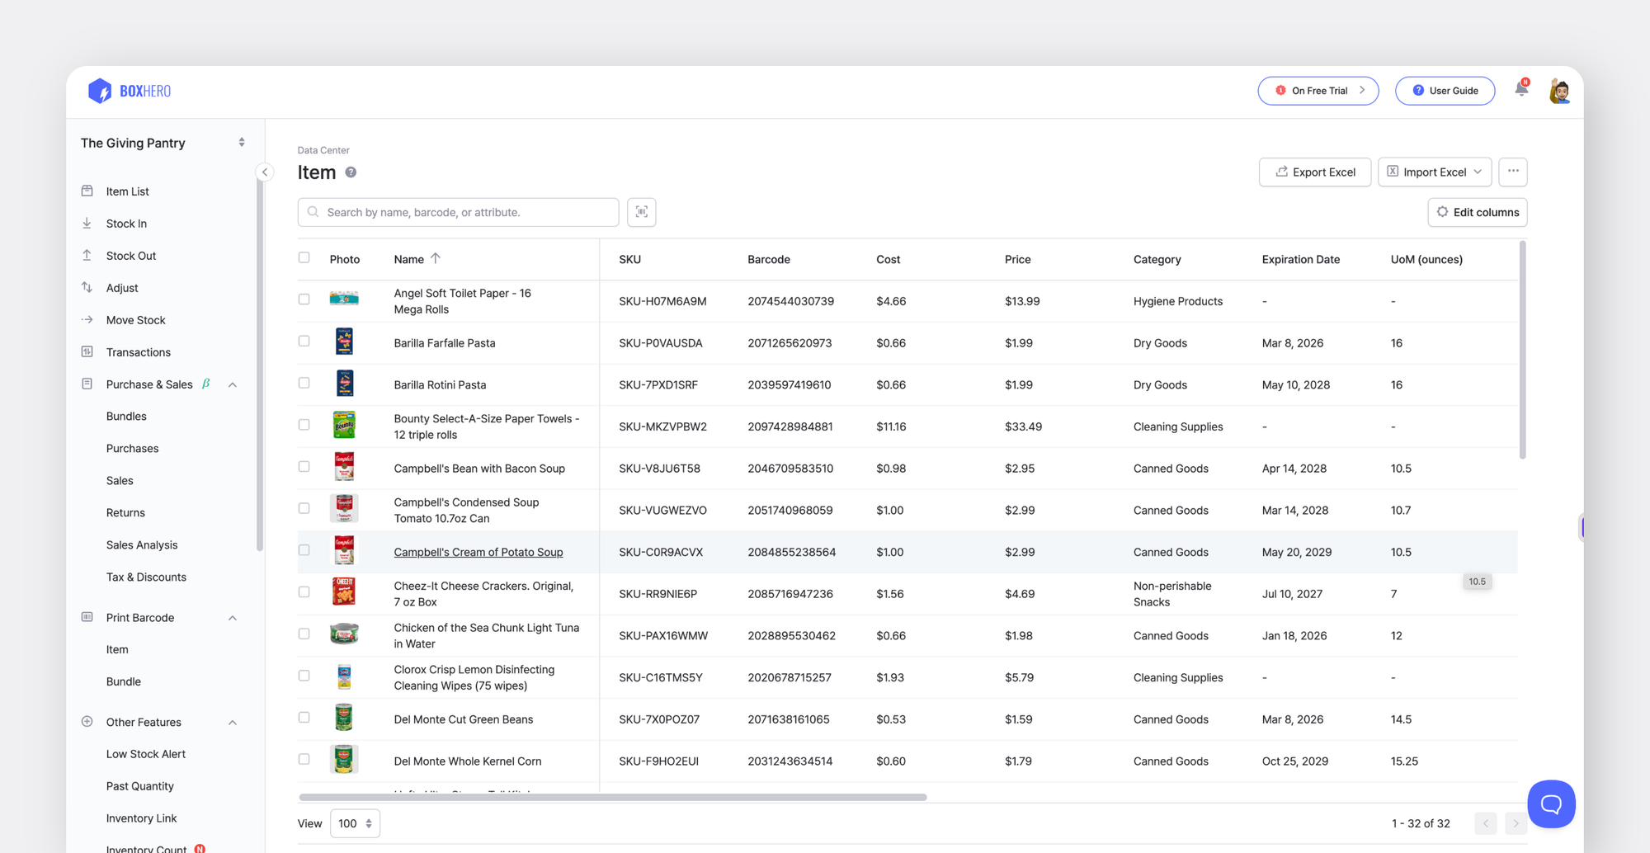Click the notification bell
This screenshot has height=853, width=1650.
1520,90
